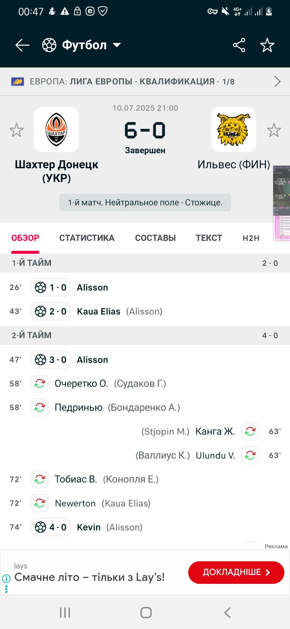Open the H2H tab
Viewport: 290px width, 629px height.
pos(251,238)
